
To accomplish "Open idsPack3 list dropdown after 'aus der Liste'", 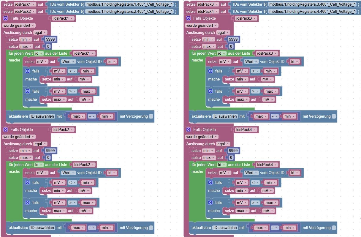I will 267,53.
